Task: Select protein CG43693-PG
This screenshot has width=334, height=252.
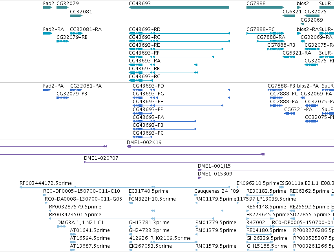Action: pyautogui.click(x=148, y=94)
